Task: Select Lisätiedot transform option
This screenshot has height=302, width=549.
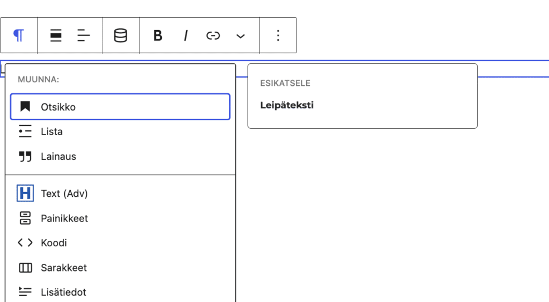Action: pos(120,292)
